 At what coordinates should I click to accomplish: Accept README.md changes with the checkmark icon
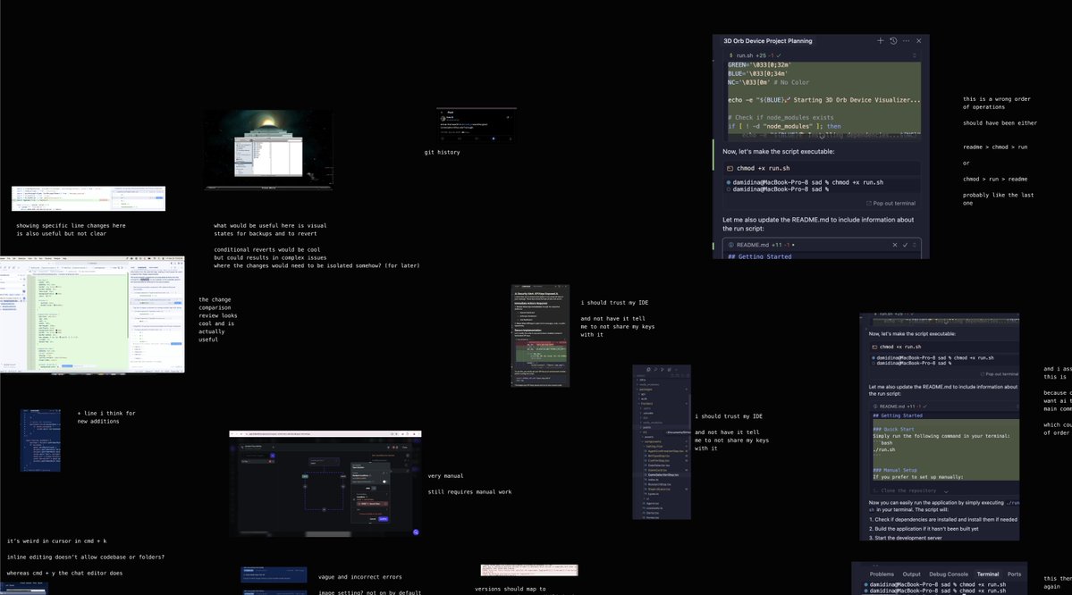click(x=905, y=245)
